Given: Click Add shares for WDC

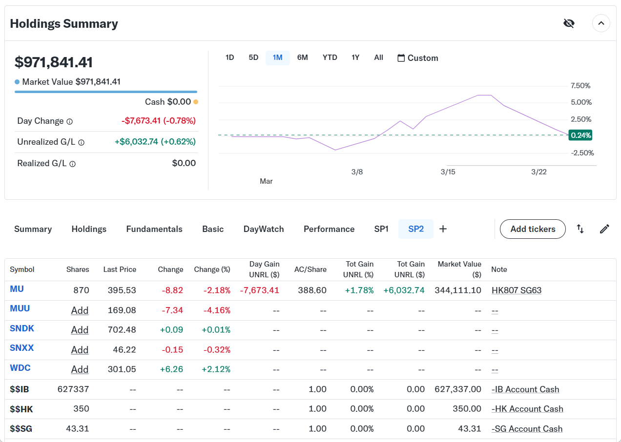Looking at the screenshot, I should (x=80, y=369).
